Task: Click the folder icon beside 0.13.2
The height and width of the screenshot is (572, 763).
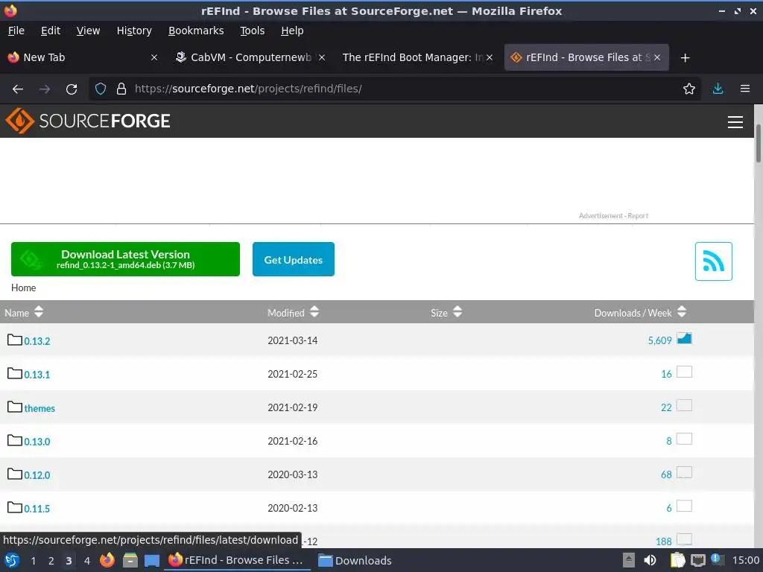Action: (15, 340)
